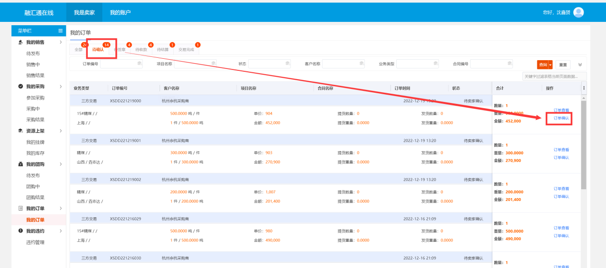The height and width of the screenshot is (268, 606).
Task: Select the 全部 orders tab
Action: click(x=78, y=49)
